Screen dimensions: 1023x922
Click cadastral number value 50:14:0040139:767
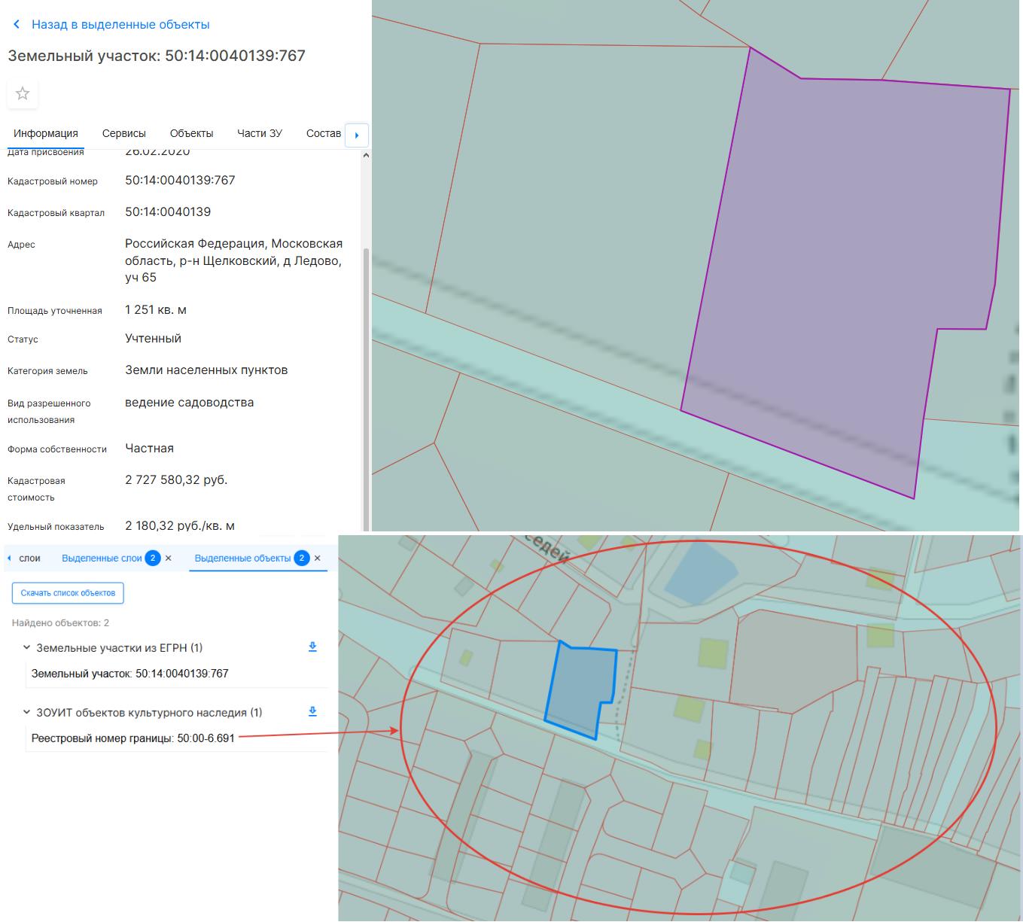click(180, 181)
